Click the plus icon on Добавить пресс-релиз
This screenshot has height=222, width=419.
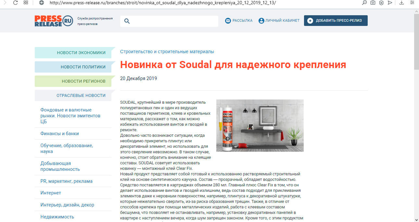point(310,21)
